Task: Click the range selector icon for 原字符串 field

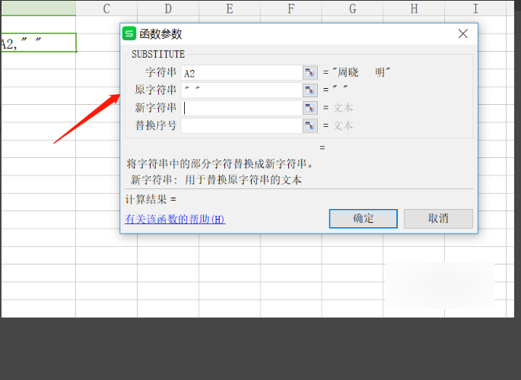Action: tap(310, 90)
